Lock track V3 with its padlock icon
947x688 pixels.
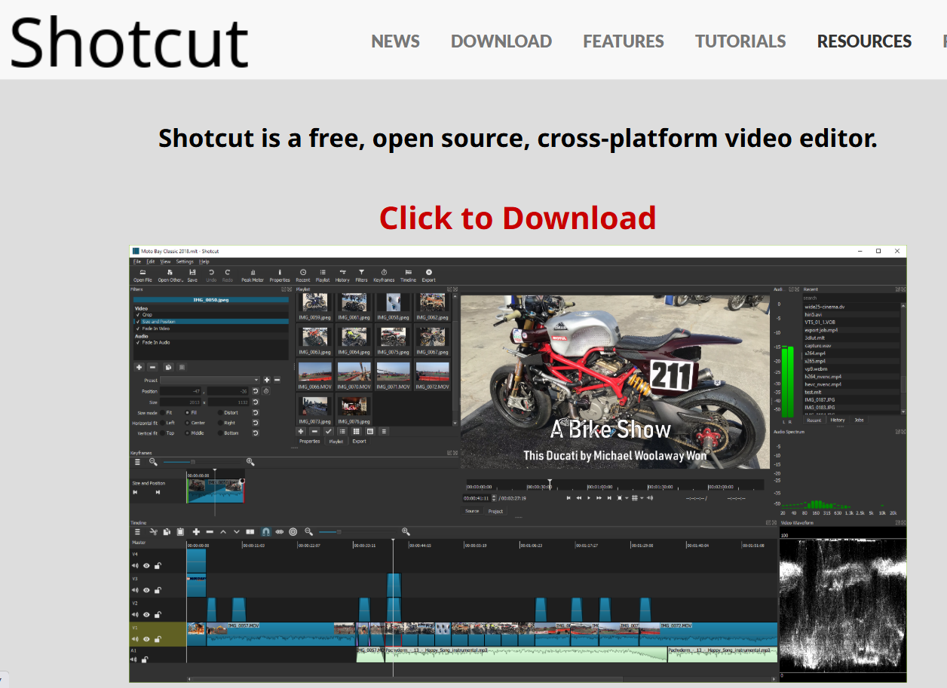pyautogui.click(x=158, y=590)
